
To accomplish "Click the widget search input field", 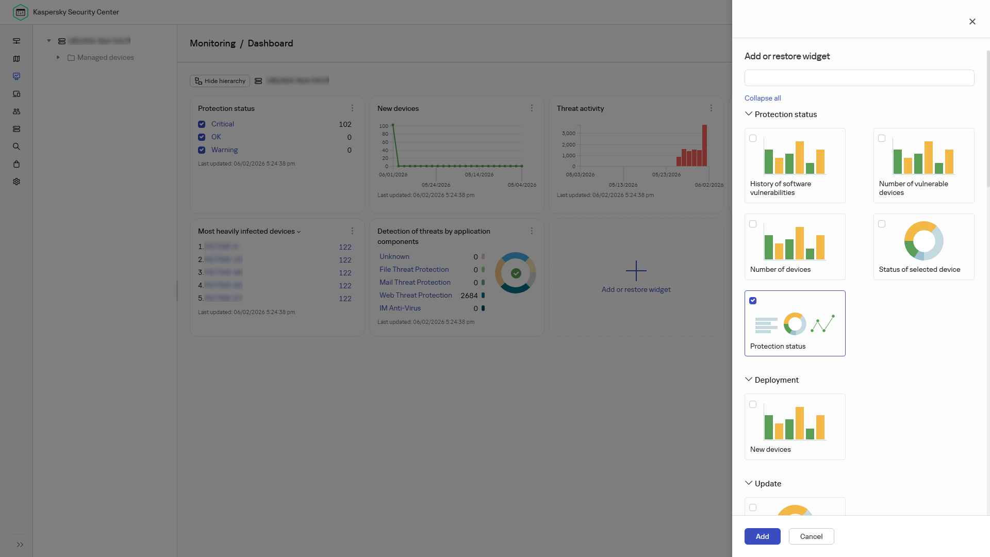I will coord(859,78).
